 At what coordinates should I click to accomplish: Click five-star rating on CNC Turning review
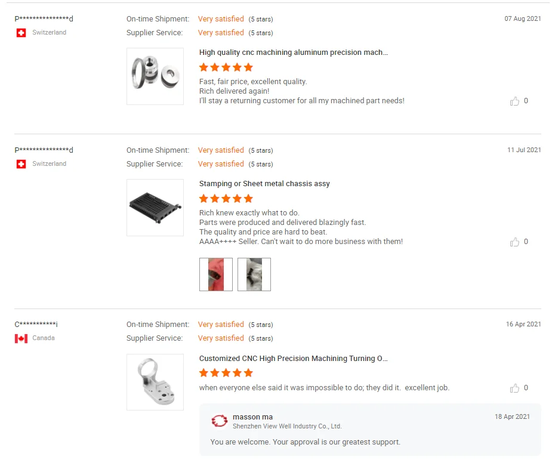[x=226, y=373]
